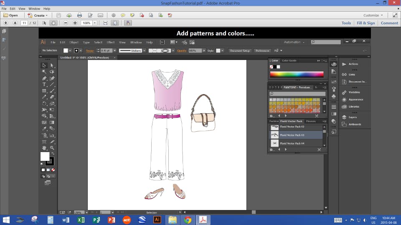Go to previous page arrow in Acrobat
Viewport: 401px width, 225px height.
[5, 23]
